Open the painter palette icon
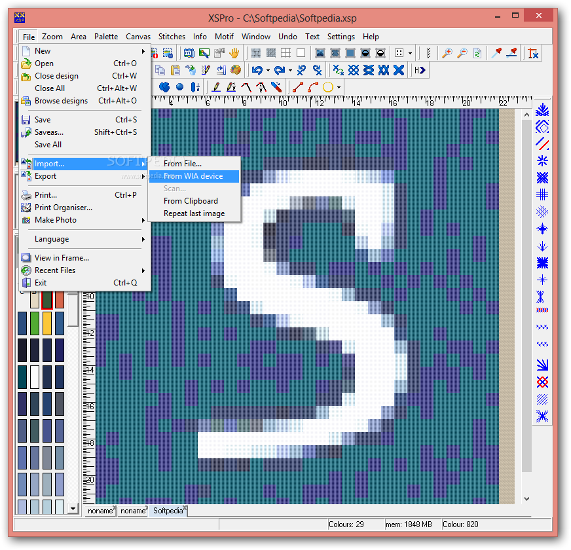571x550 pixels. coord(236,70)
